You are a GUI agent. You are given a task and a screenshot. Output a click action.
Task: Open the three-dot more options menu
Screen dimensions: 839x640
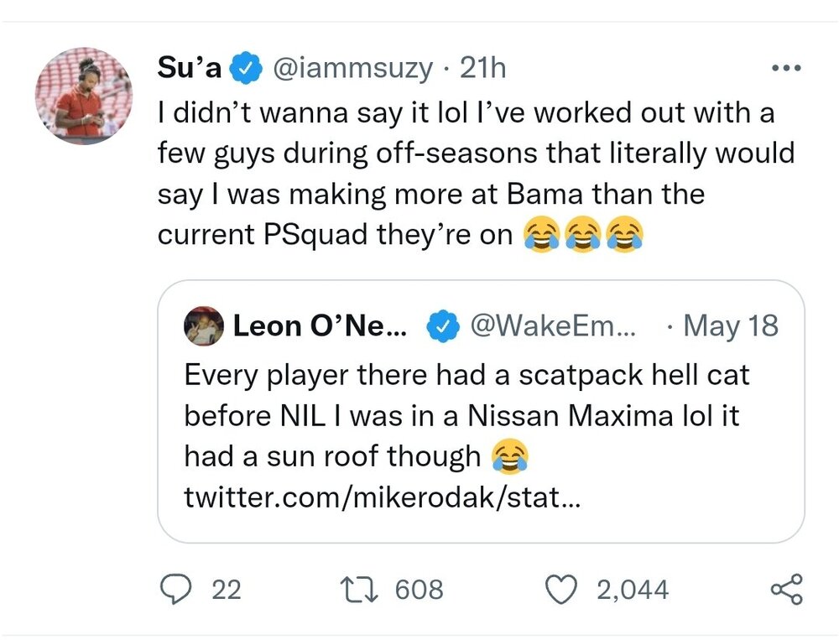(786, 69)
